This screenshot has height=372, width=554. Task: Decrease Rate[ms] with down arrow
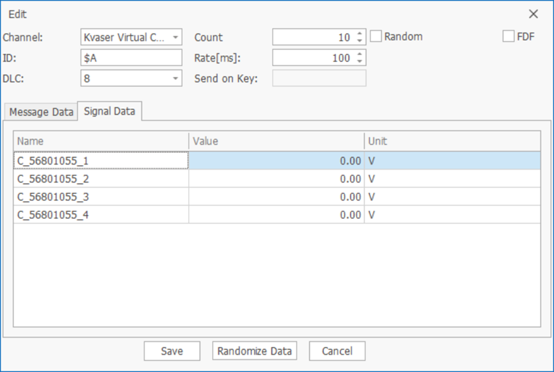[359, 61]
